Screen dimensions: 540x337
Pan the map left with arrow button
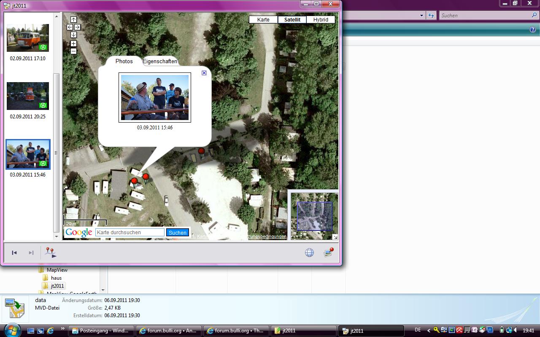[70, 27]
